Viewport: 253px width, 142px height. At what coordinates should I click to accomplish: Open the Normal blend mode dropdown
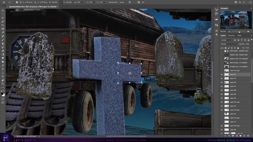[229, 44]
